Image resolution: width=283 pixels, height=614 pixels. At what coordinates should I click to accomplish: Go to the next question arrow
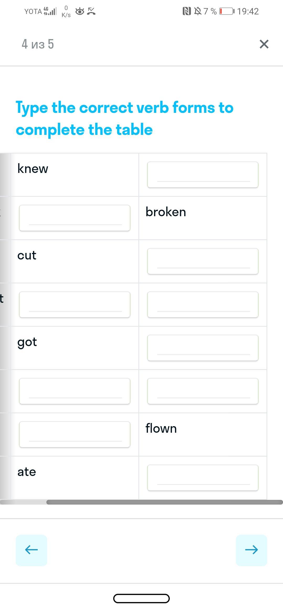pyautogui.click(x=252, y=550)
